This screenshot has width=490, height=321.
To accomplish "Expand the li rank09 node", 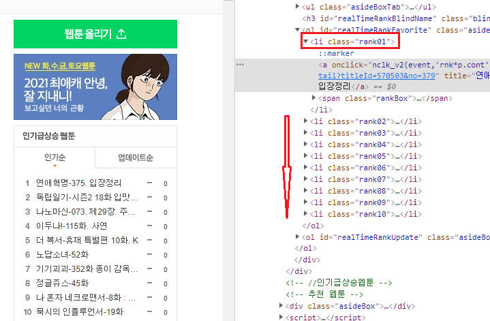I will [x=305, y=202].
